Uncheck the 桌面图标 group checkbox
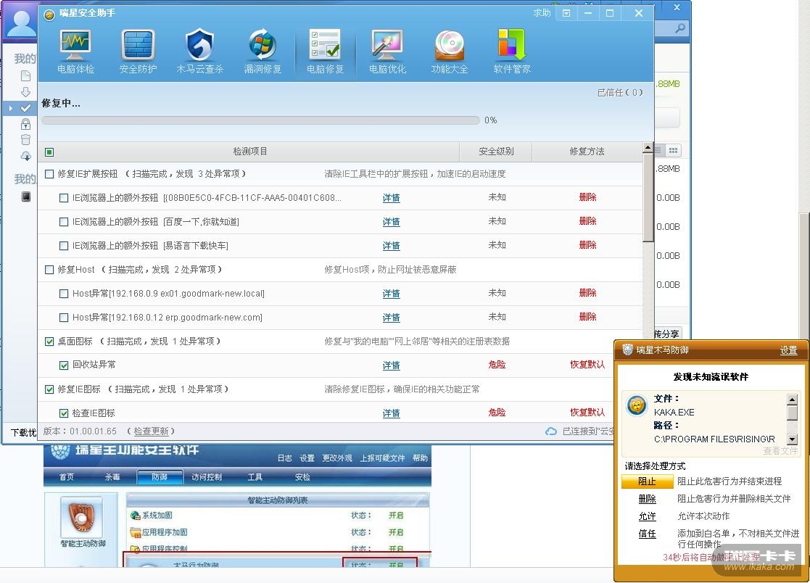Viewport: 810px width, 583px height. click(49, 342)
